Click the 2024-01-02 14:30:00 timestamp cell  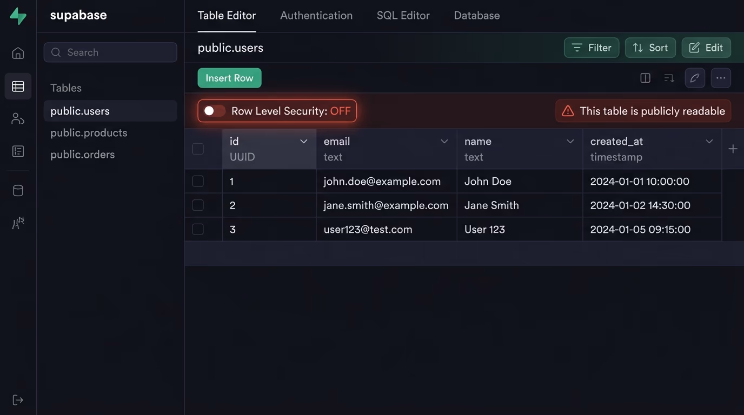652,205
